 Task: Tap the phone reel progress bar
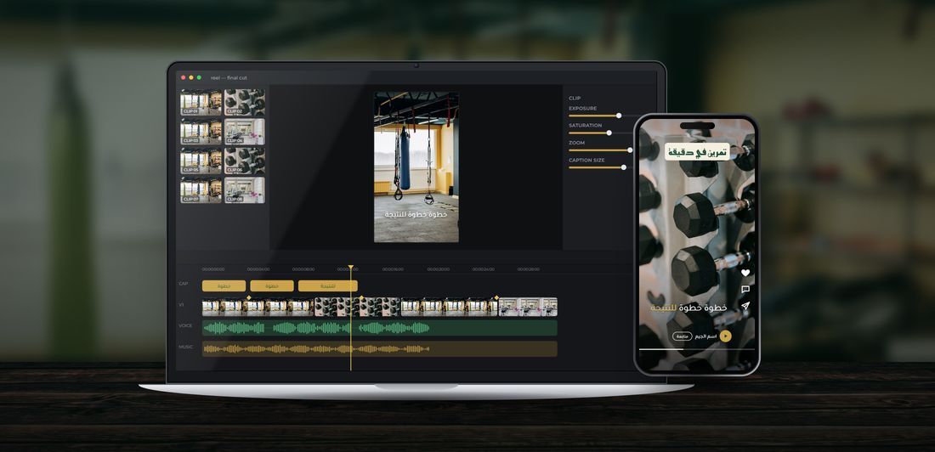[696, 349]
